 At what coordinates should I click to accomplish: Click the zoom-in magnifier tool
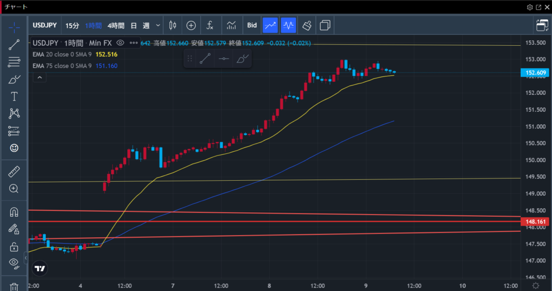pyautogui.click(x=14, y=188)
